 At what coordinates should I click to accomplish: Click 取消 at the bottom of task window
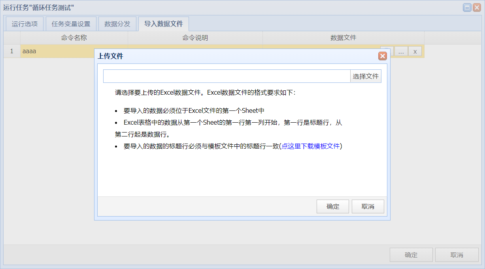point(457,255)
